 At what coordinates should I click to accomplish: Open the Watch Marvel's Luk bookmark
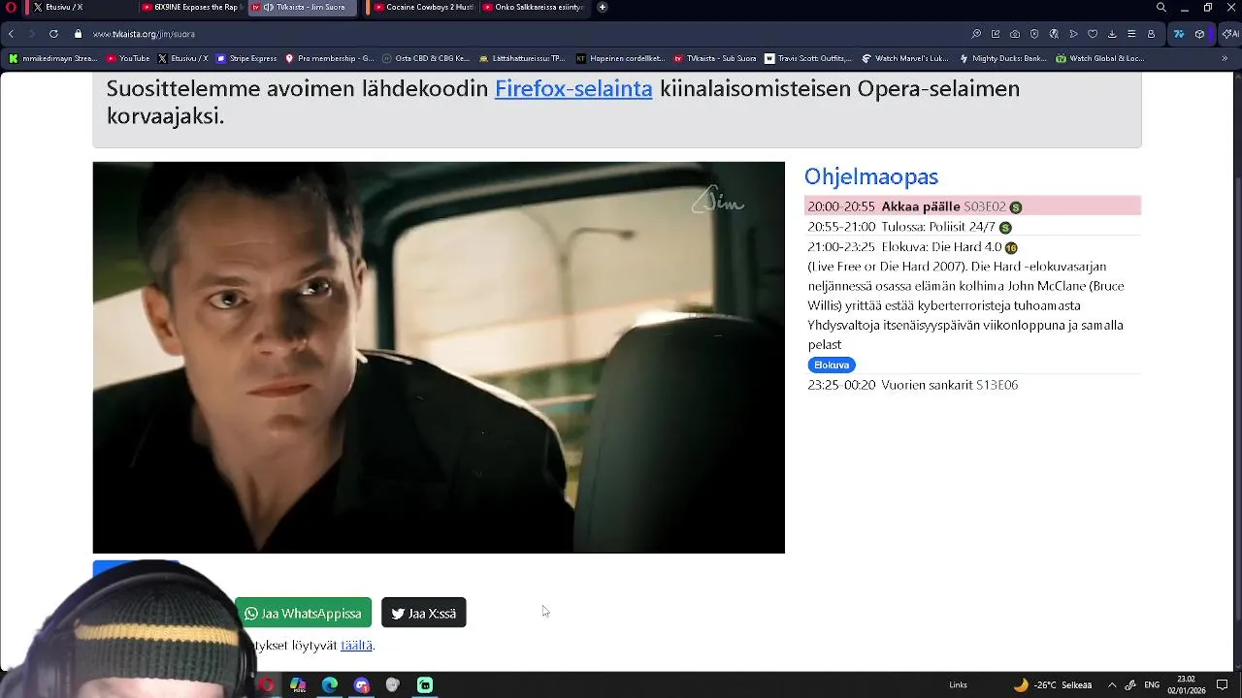(905, 58)
